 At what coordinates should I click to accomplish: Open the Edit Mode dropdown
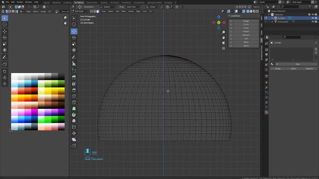point(80,11)
